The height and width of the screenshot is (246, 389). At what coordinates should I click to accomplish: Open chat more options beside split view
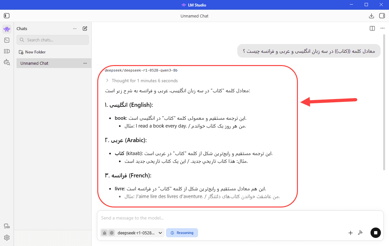point(382,28)
